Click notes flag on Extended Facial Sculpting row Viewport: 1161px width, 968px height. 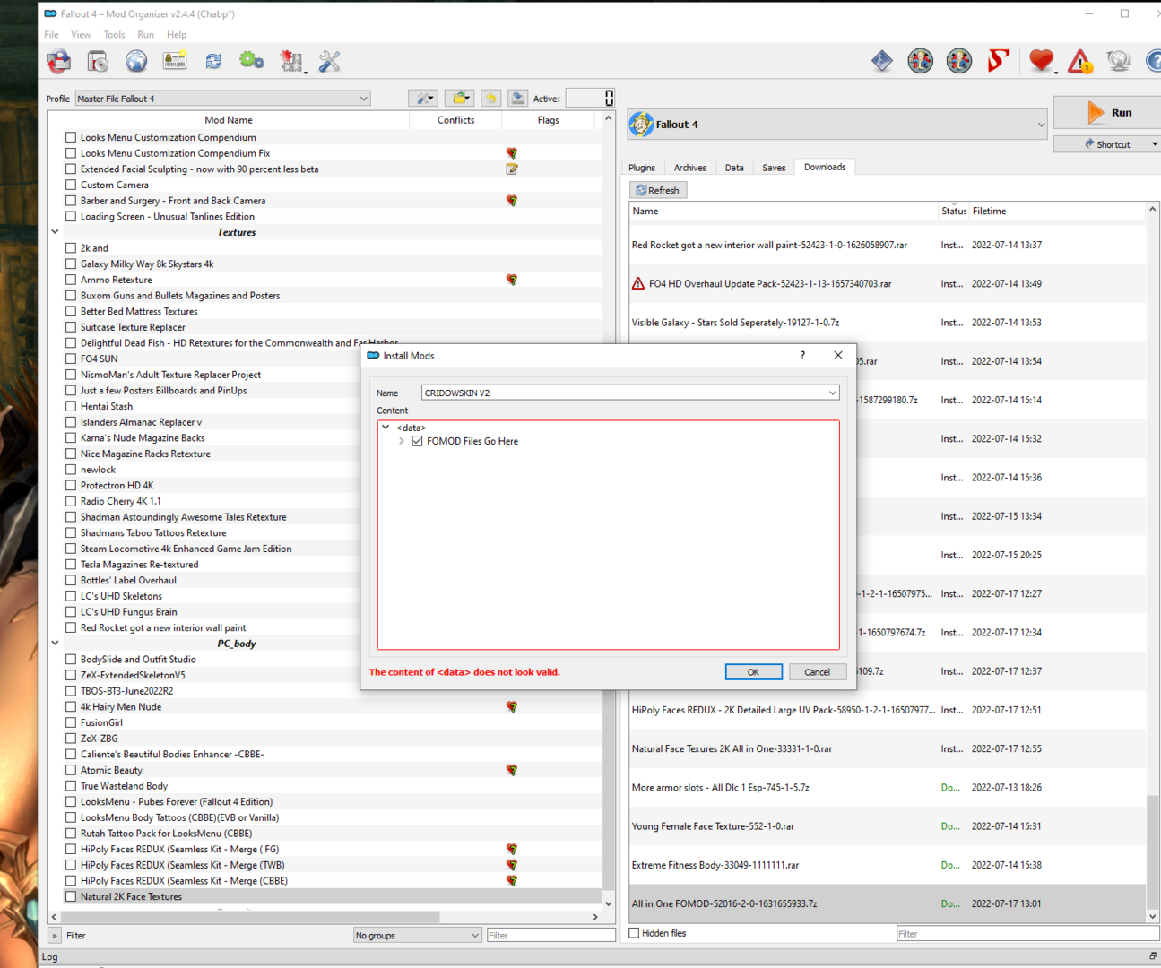tap(512, 169)
